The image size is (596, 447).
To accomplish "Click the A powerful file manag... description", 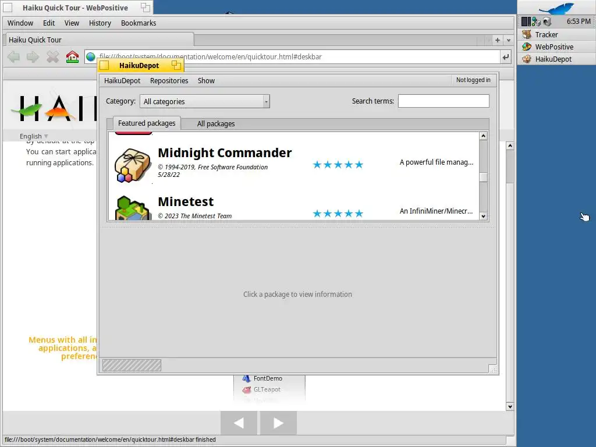I will 437,162.
